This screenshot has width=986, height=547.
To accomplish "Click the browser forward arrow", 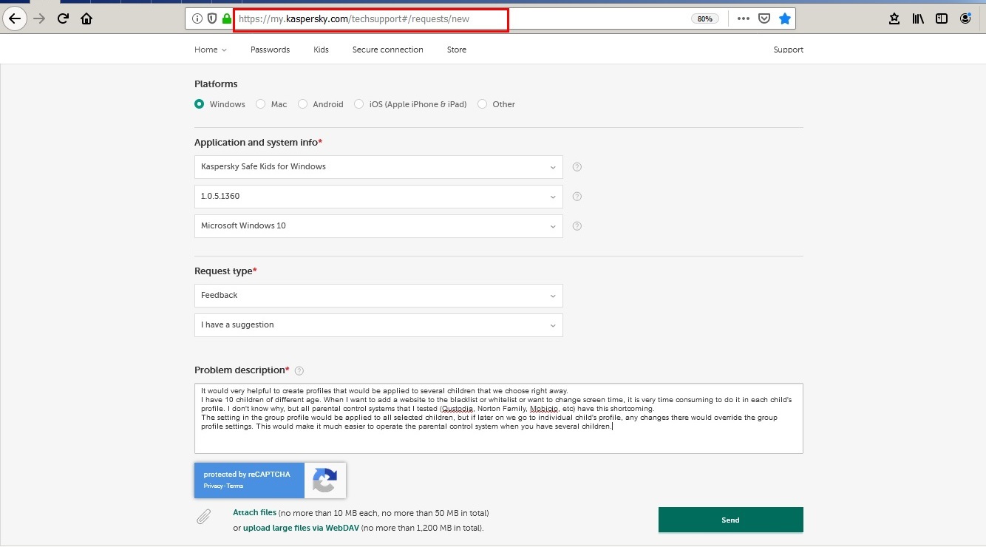I will tap(40, 18).
